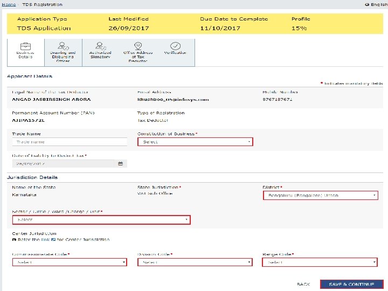Click the Applicant Details heading
Screen dimensions: 388x291
pos(30,76)
